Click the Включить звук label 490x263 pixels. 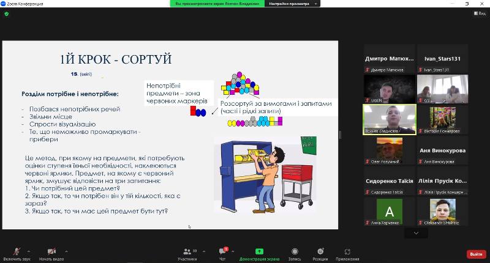[17, 259]
